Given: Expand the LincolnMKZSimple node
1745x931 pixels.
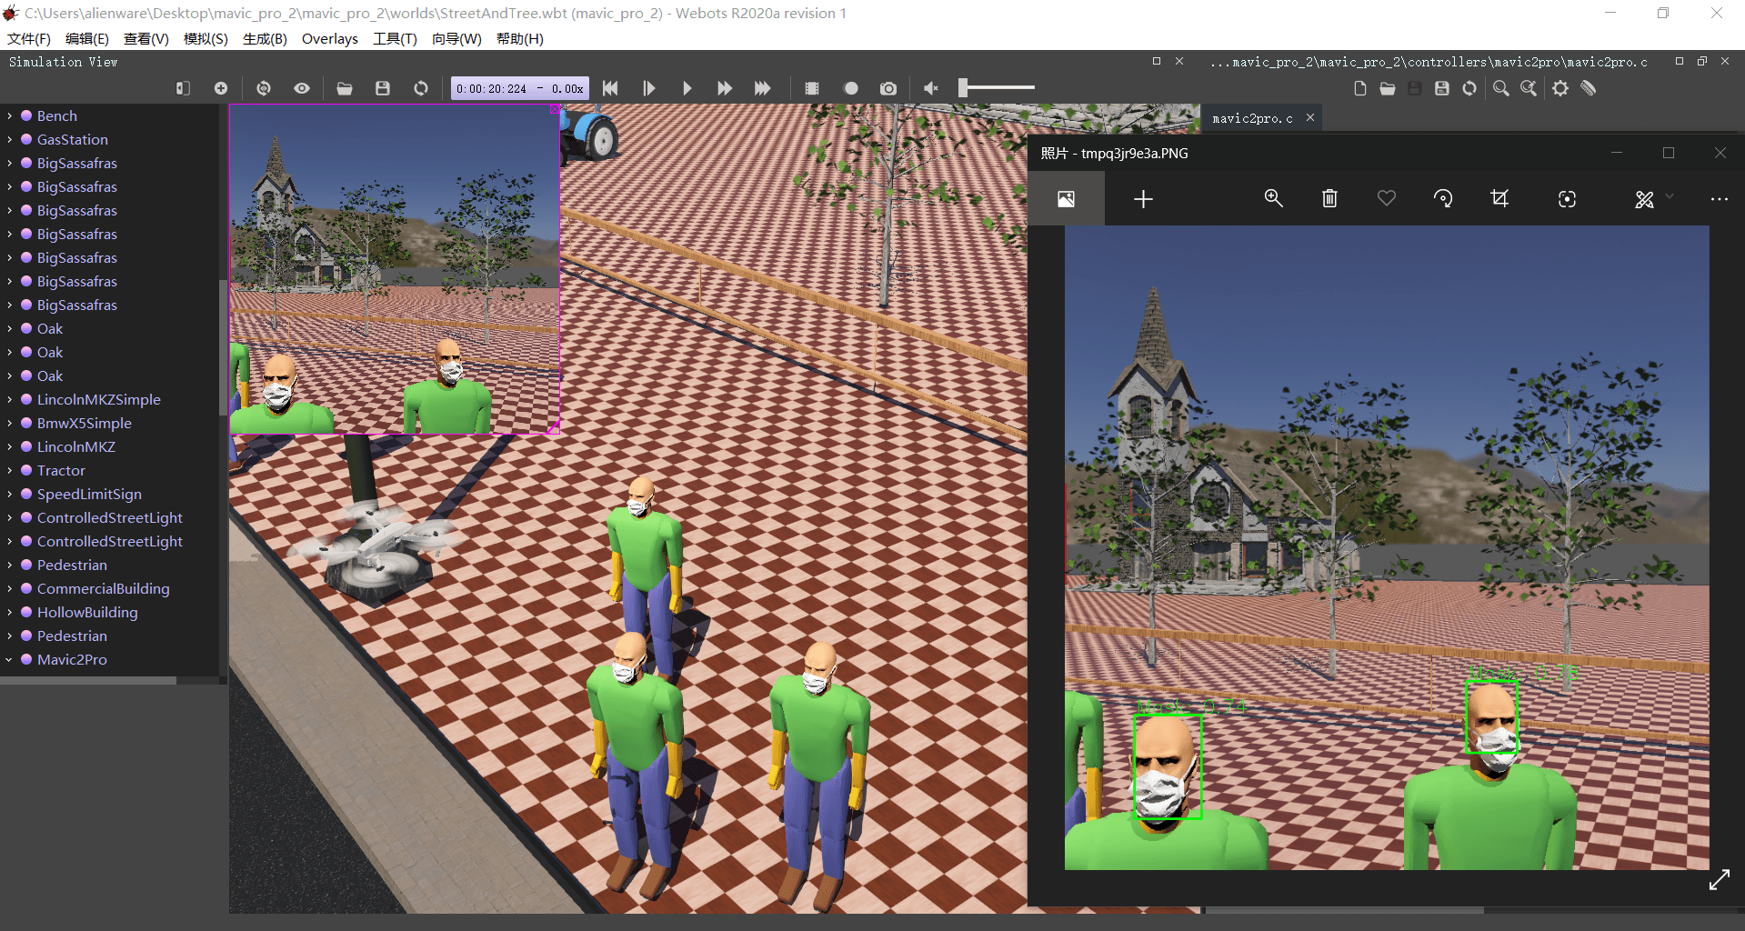Looking at the screenshot, I should 9,400.
